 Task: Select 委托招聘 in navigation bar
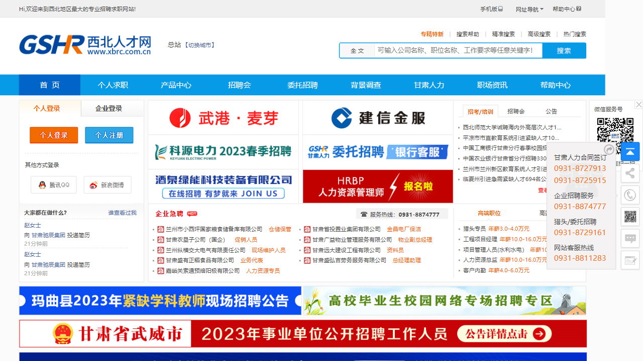click(x=303, y=85)
